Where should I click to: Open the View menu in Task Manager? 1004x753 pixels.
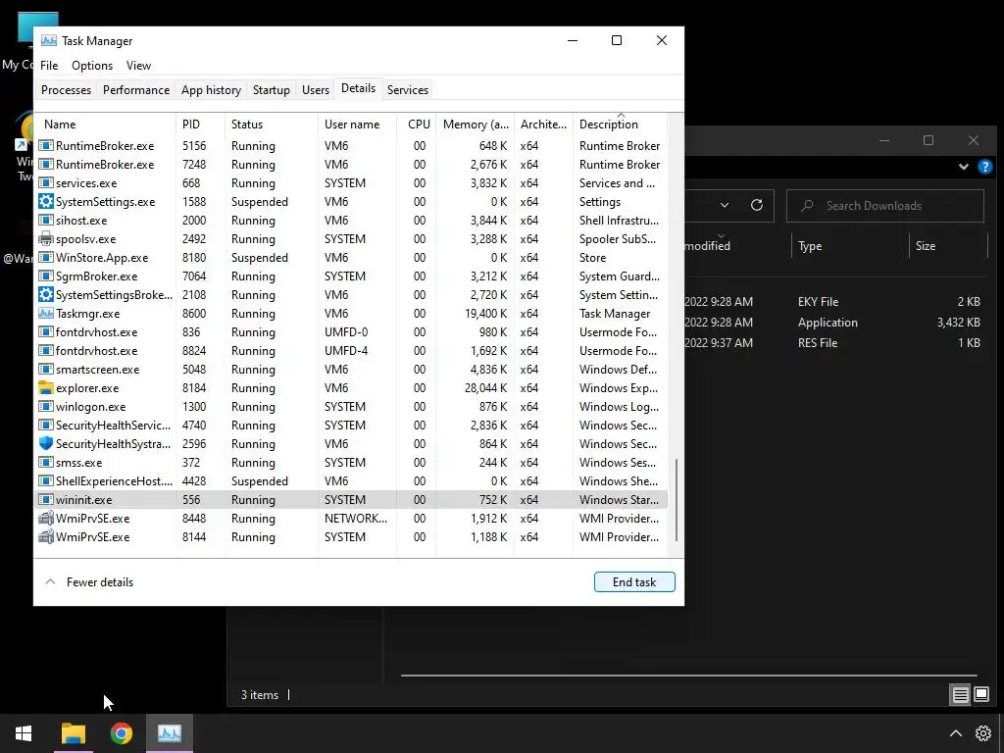click(x=138, y=66)
